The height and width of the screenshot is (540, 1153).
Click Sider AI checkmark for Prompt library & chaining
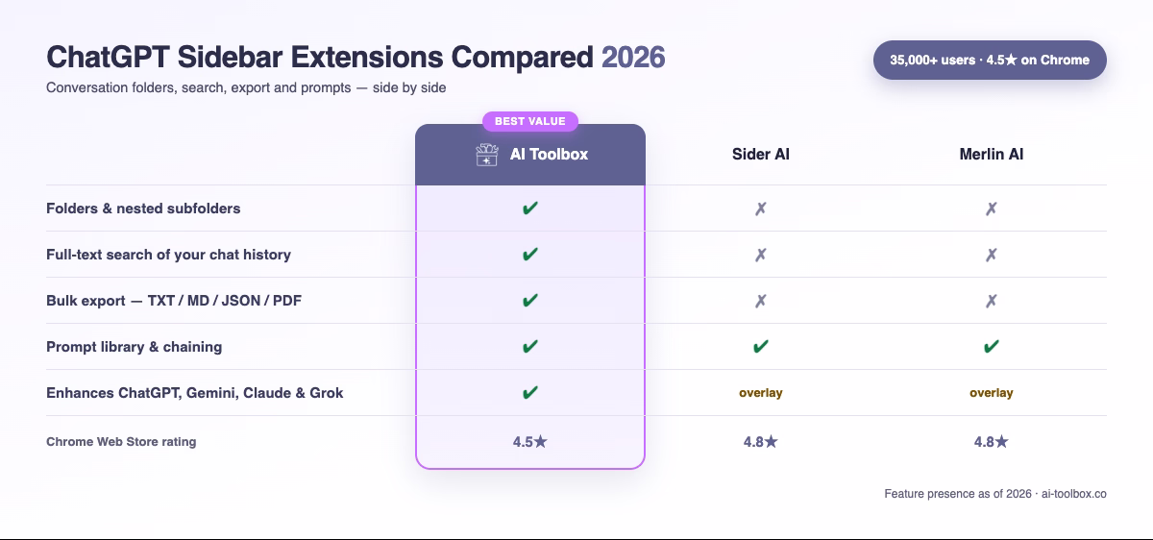point(761,347)
